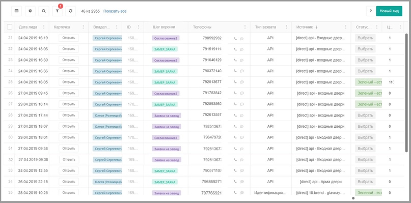411x203 pixels.
Task: Choose status via Выбрать in row 21
Action: click(365, 38)
